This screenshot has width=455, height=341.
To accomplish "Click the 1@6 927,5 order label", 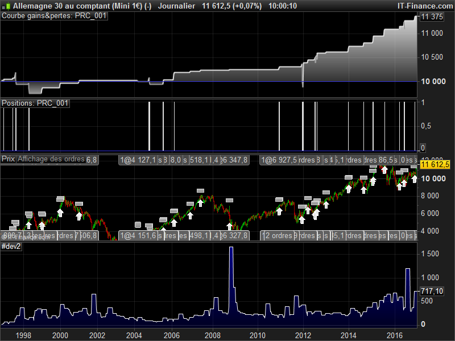I will coord(279,160).
